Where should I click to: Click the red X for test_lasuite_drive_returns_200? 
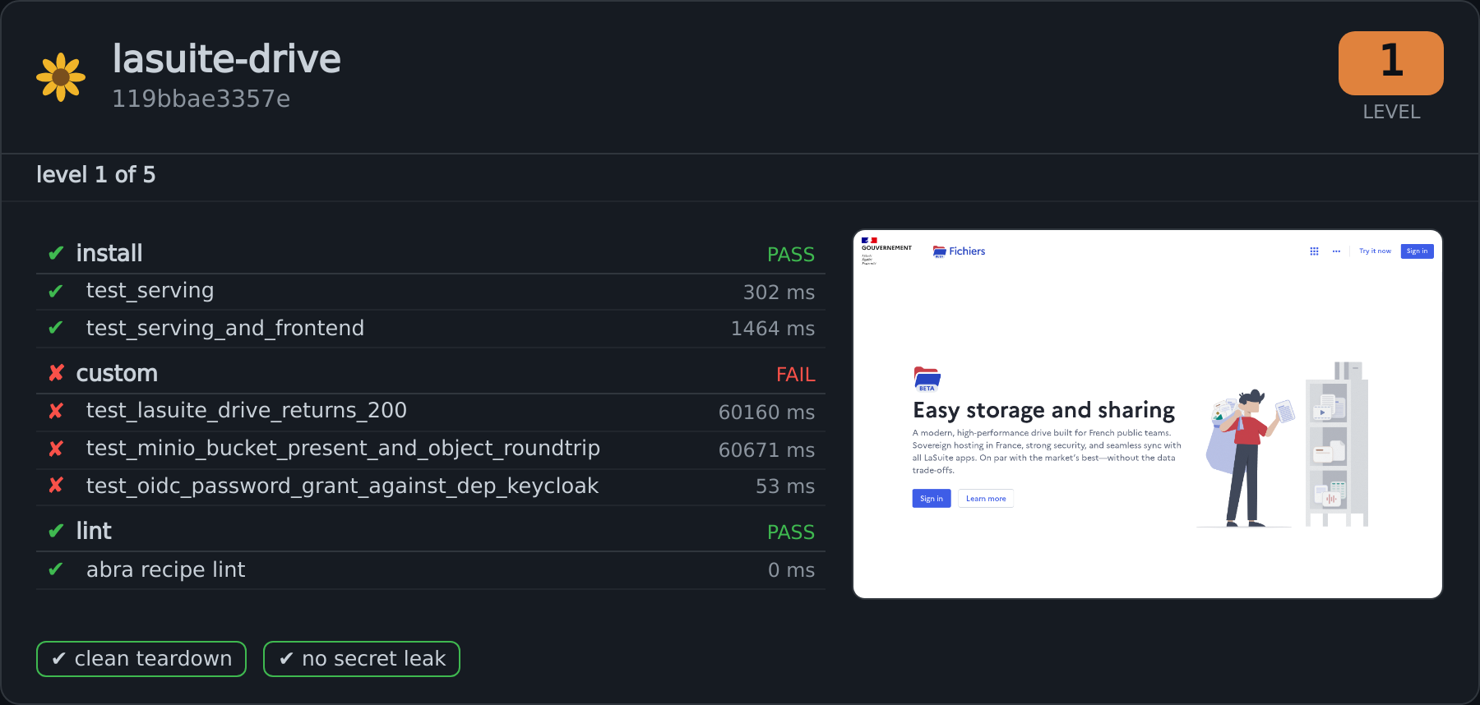point(56,411)
